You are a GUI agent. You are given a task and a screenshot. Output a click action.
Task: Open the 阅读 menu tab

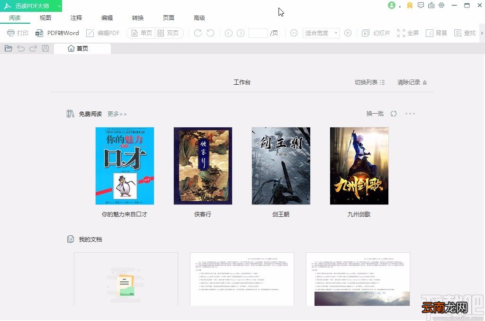[x=15, y=18]
